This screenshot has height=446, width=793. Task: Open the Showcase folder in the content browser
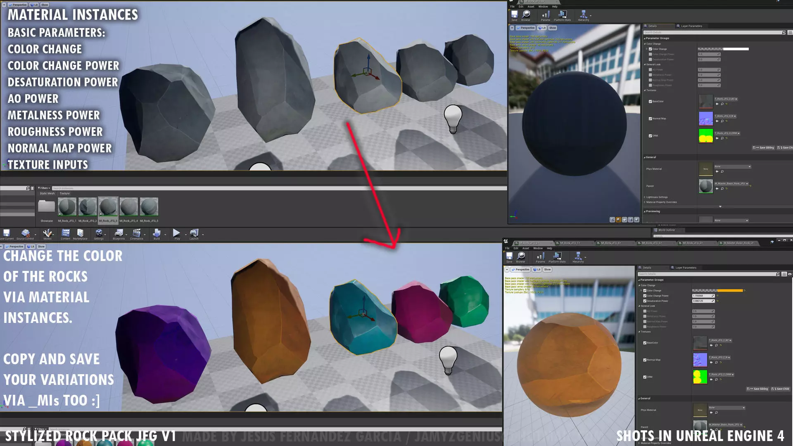pyautogui.click(x=47, y=210)
